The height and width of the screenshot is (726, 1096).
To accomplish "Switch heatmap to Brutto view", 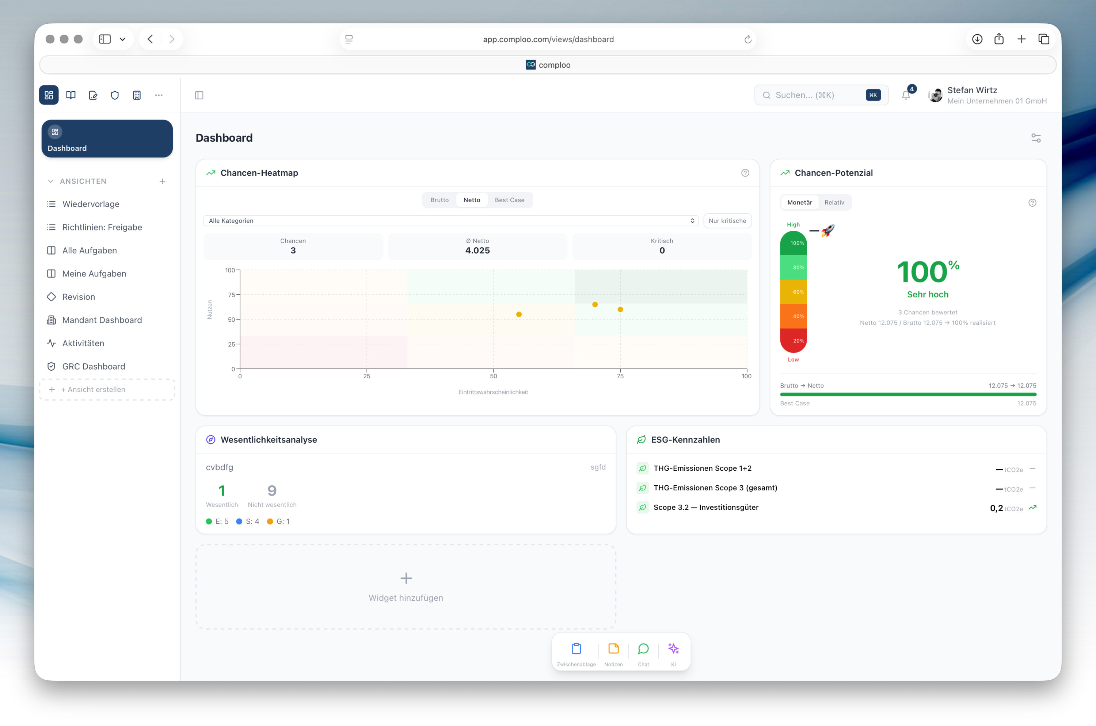I will point(439,200).
